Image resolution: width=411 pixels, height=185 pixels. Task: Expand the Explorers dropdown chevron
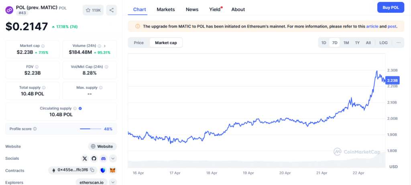point(113,182)
